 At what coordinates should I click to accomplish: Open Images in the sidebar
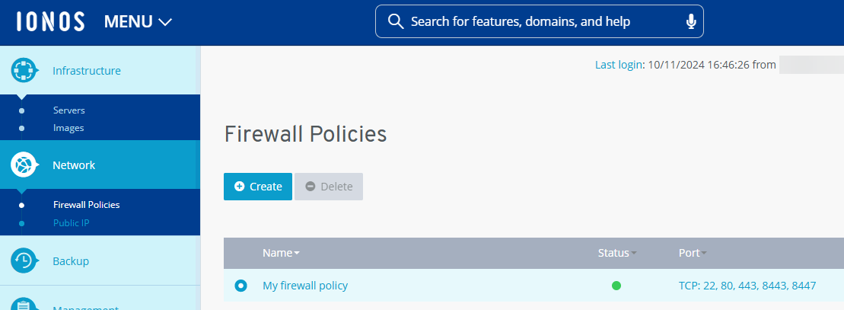68,128
